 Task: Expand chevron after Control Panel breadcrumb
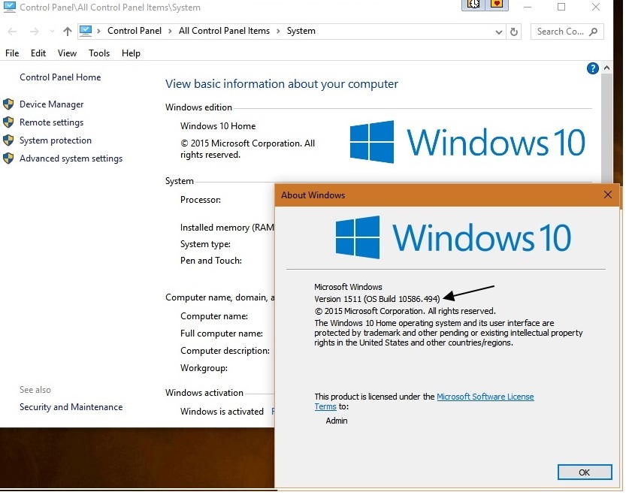point(170,32)
